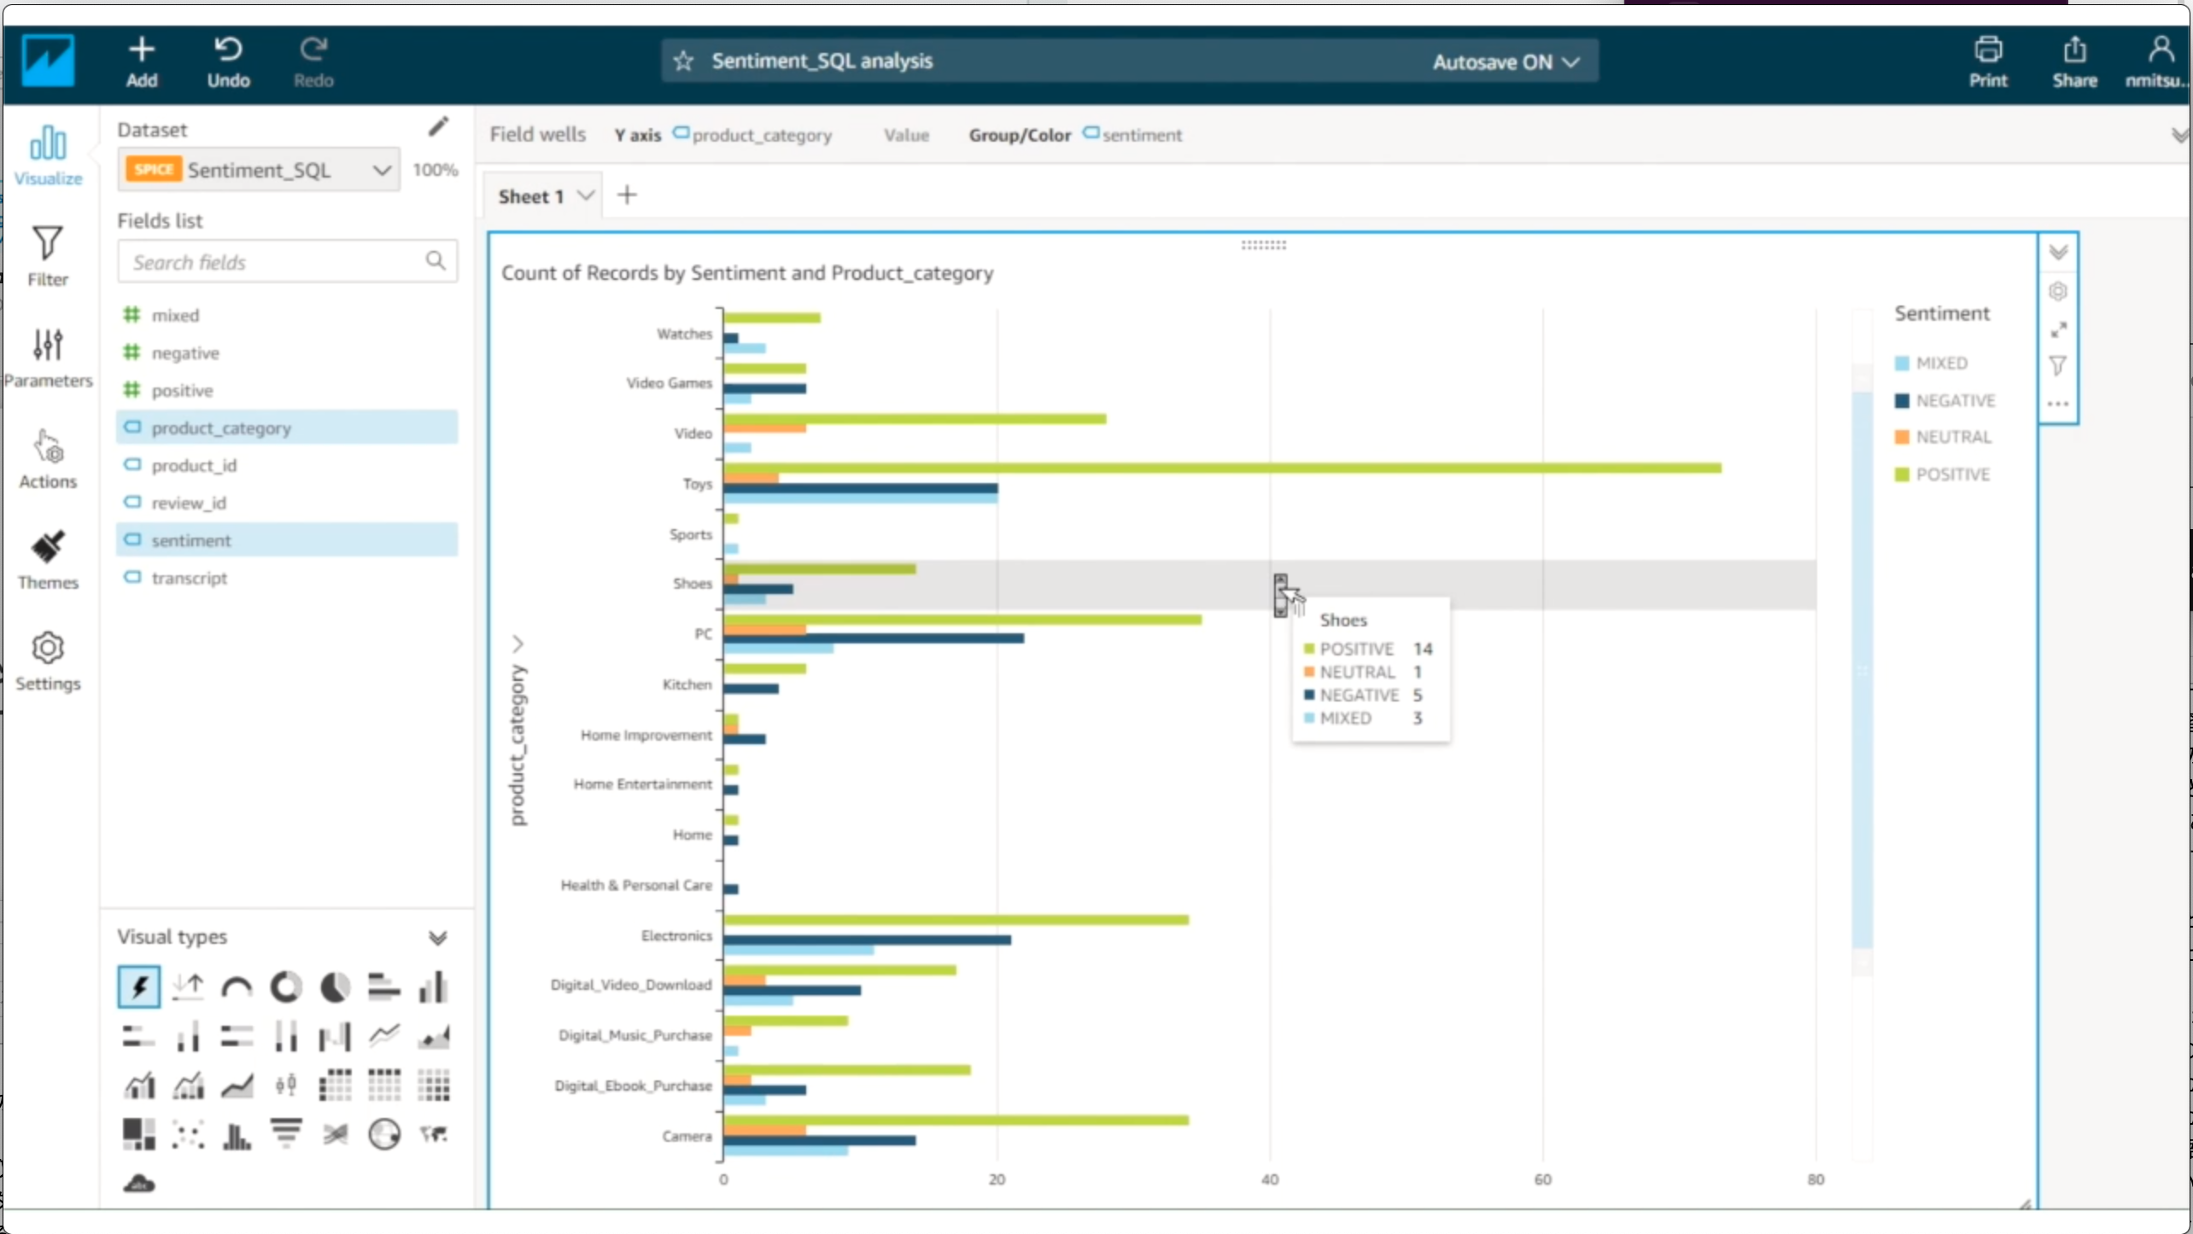Click the Undo button
Image resolution: width=2193 pixels, height=1234 pixels.
(228, 61)
